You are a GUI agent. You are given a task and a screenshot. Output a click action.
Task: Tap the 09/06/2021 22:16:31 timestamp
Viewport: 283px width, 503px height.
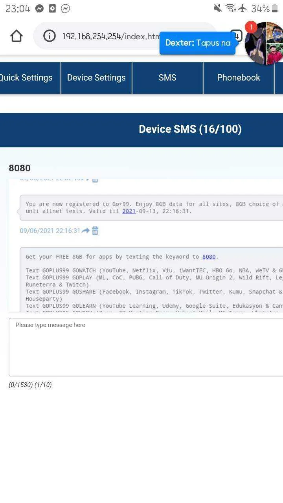(x=50, y=231)
